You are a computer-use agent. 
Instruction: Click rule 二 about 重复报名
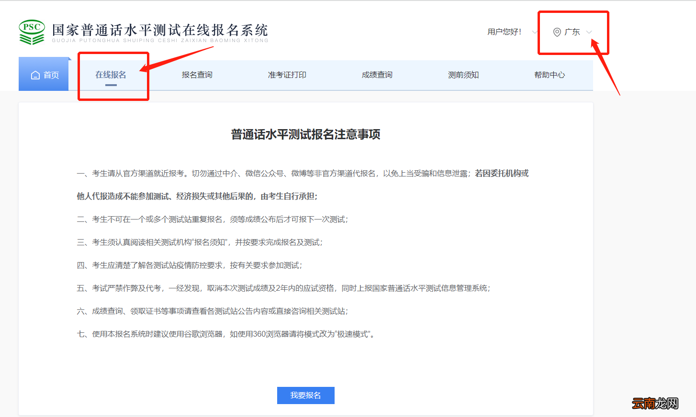213,219
